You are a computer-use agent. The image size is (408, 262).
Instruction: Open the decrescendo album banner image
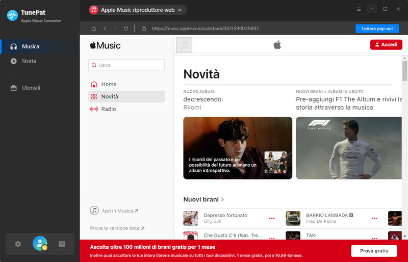(238, 148)
